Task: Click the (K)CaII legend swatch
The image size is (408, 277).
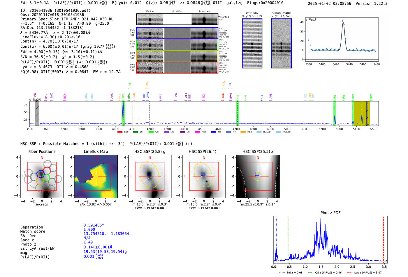Action: pos(259,132)
